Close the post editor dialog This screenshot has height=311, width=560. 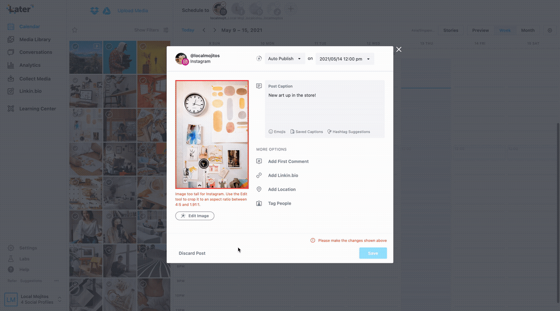399,49
